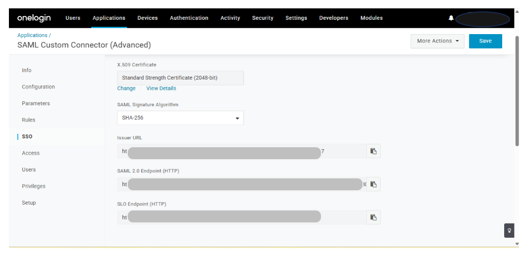The height and width of the screenshot is (255, 525).
Task: Open the Security menu
Action: [262, 18]
